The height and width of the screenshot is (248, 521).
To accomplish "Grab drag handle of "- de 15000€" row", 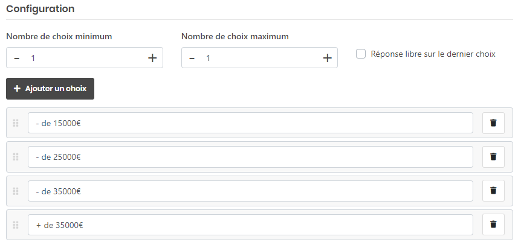I will tap(16, 123).
